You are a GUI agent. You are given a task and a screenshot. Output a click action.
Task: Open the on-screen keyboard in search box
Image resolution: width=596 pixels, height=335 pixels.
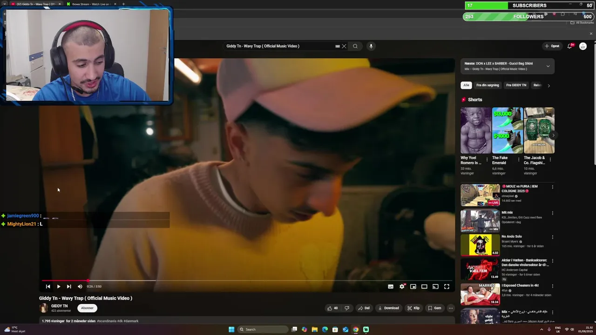[338, 46]
